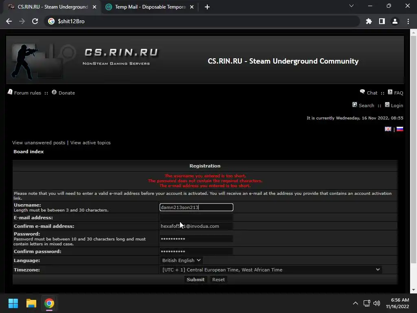Open the Search link
Image resolution: width=417 pixels, height=313 pixels.
pos(366,106)
